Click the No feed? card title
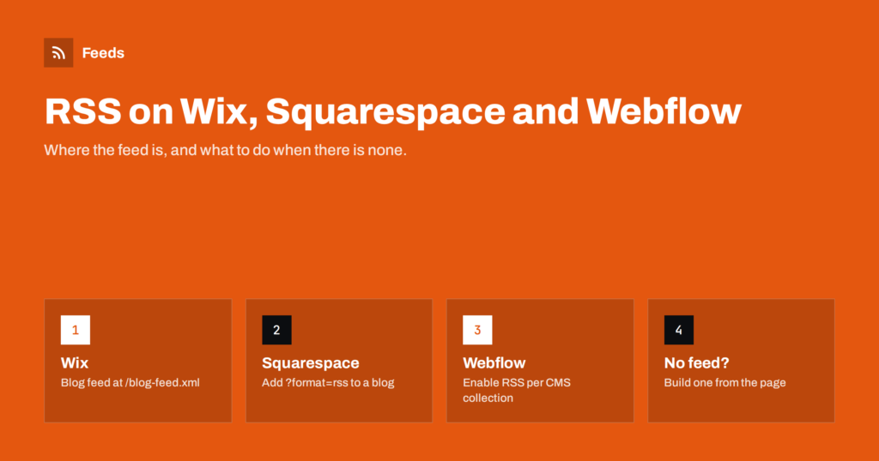Screen dimensions: 879x461 click(x=696, y=362)
